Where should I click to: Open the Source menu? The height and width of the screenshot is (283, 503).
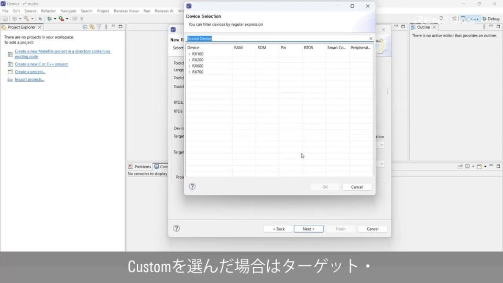(x=30, y=11)
